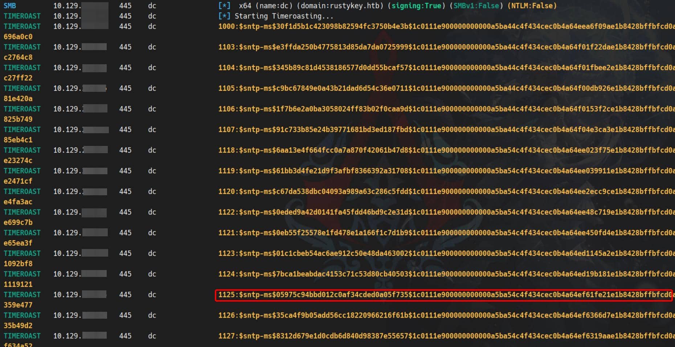Click host "dc" on the 1127 hash row
Image resolution: width=675 pixels, height=347 pixels.
(x=152, y=336)
